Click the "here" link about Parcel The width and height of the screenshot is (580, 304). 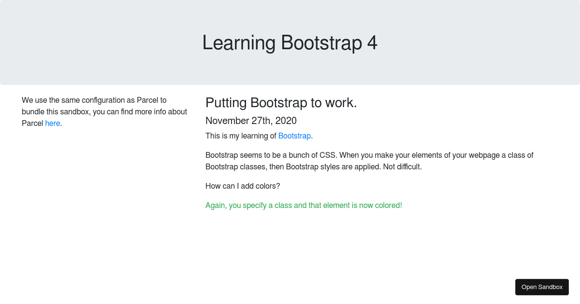[53, 124]
